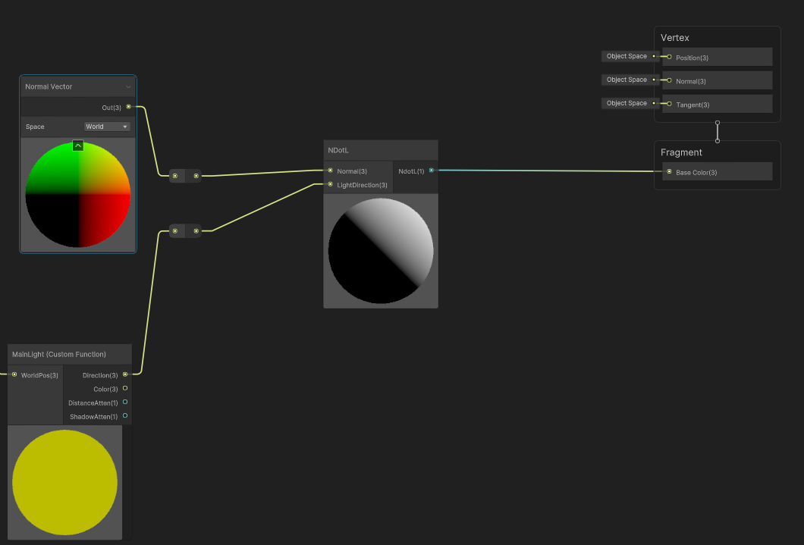The width and height of the screenshot is (804, 545).
Task: Click the Out(3) port on Normal Vector
Action: click(x=129, y=107)
